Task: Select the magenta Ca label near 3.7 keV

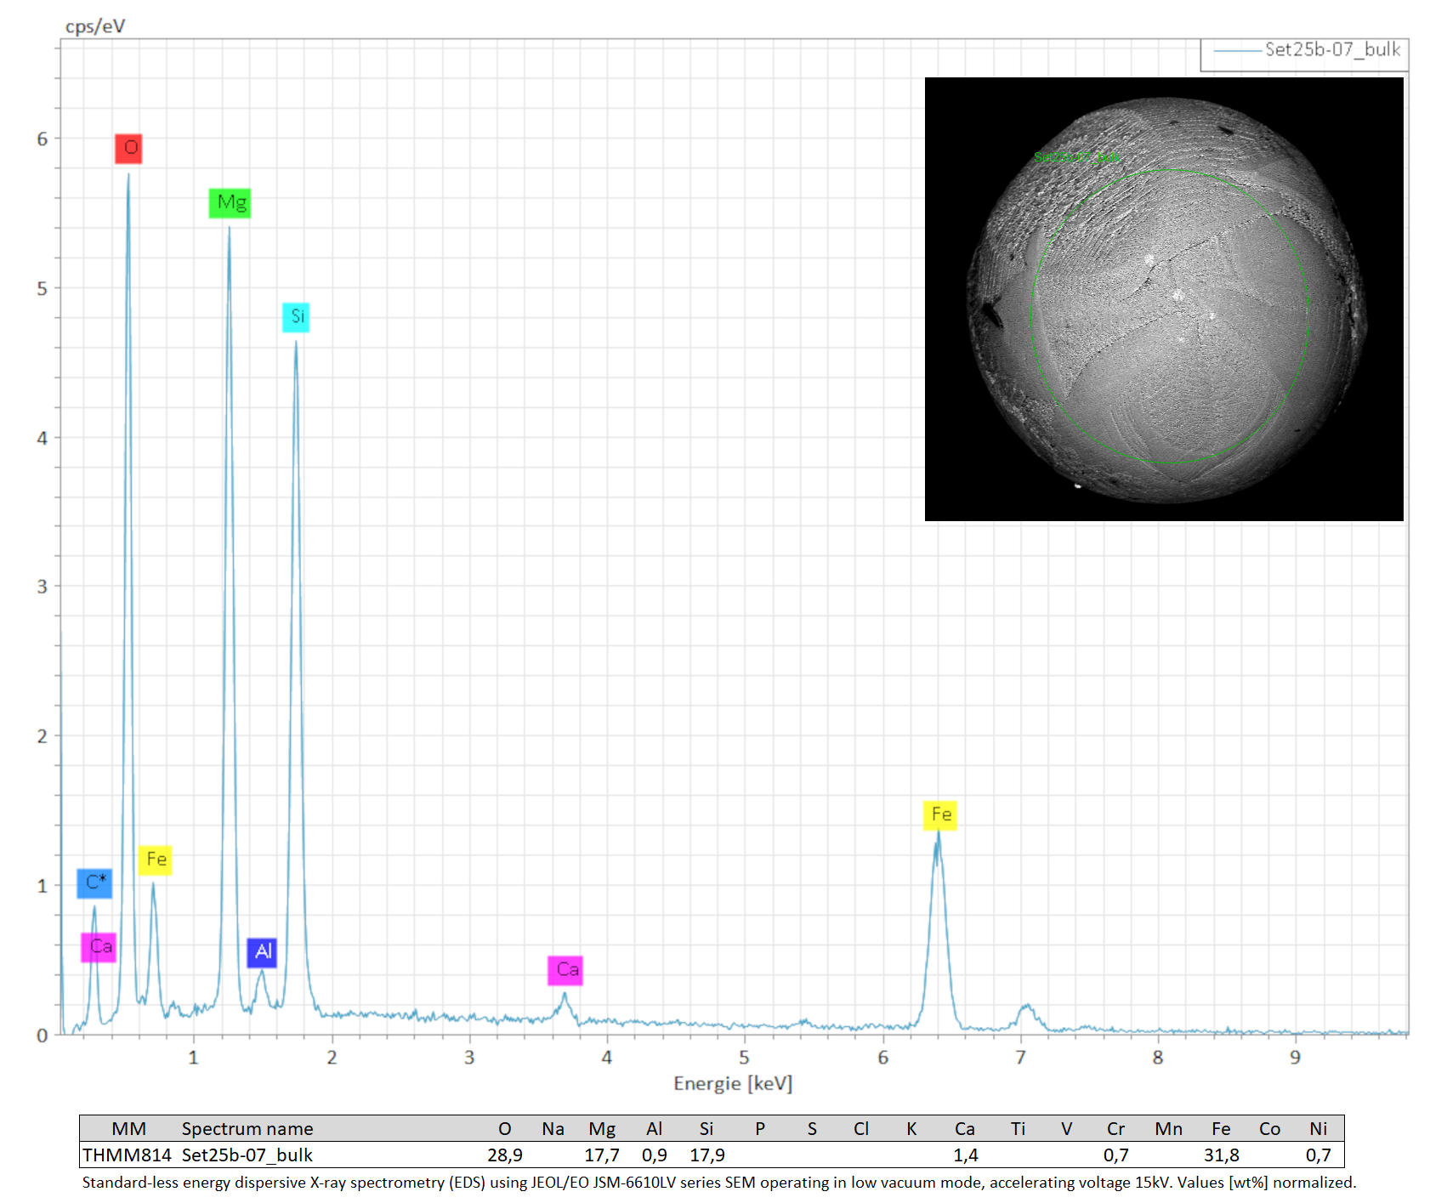Action: pos(565,970)
